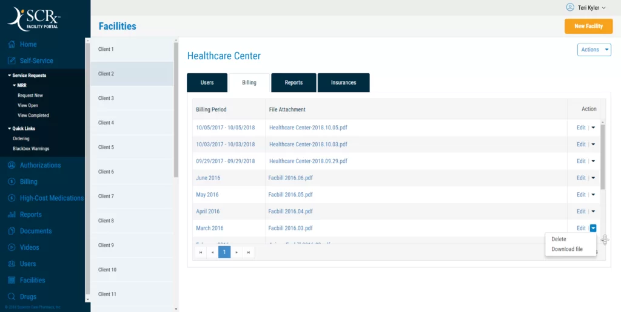Open Blackbox Warnings quick link
This screenshot has width=621, height=312.
(x=31, y=149)
